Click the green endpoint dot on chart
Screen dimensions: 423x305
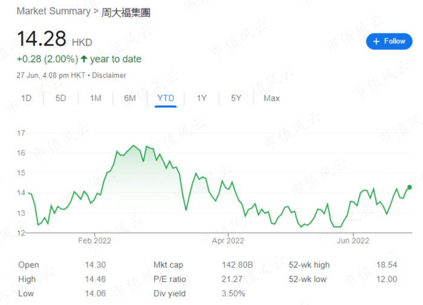coord(410,187)
